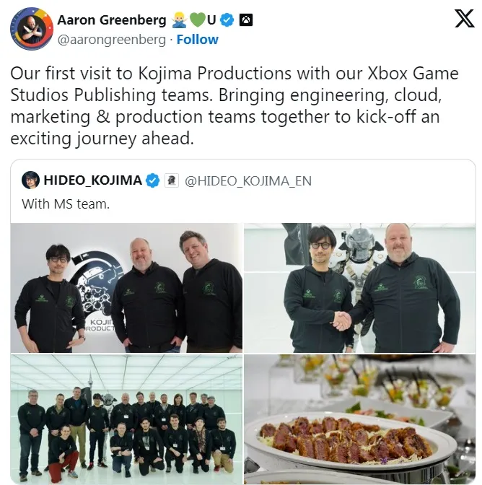The width and height of the screenshot is (482, 485).
Task: Follow Aaron Greenberg
Action: (x=197, y=40)
